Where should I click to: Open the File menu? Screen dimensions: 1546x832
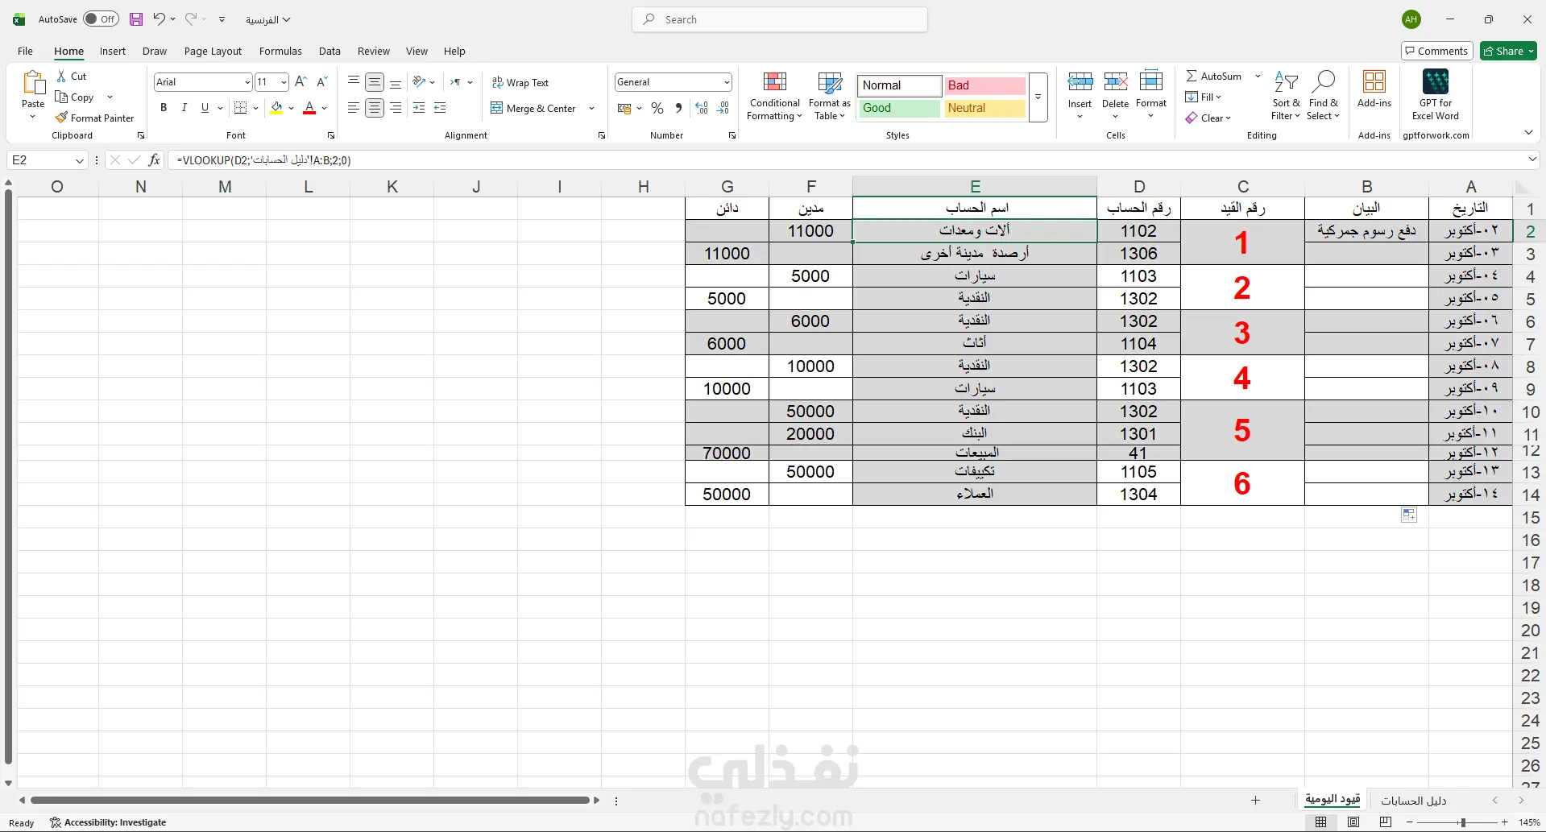click(x=26, y=51)
